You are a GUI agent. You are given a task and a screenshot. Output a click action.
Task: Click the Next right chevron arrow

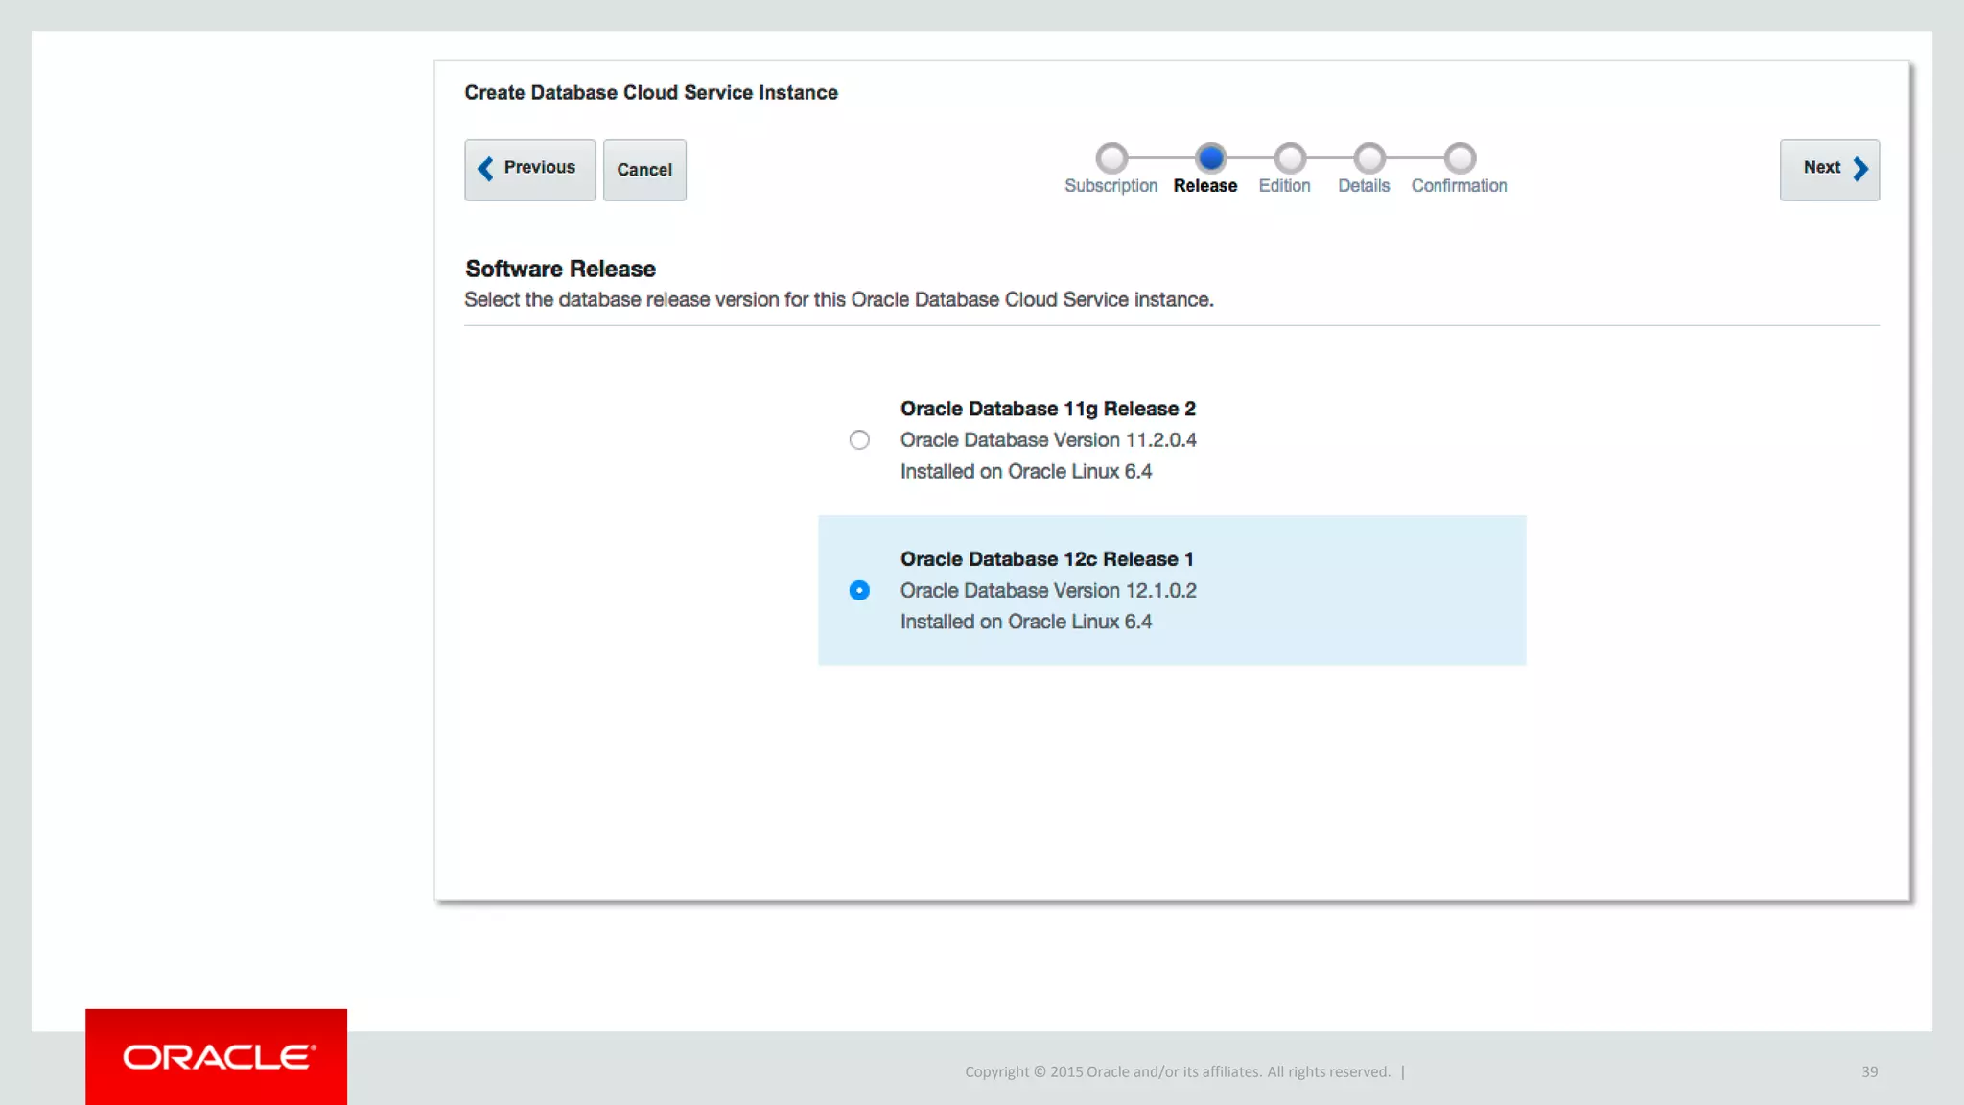click(1860, 169)
